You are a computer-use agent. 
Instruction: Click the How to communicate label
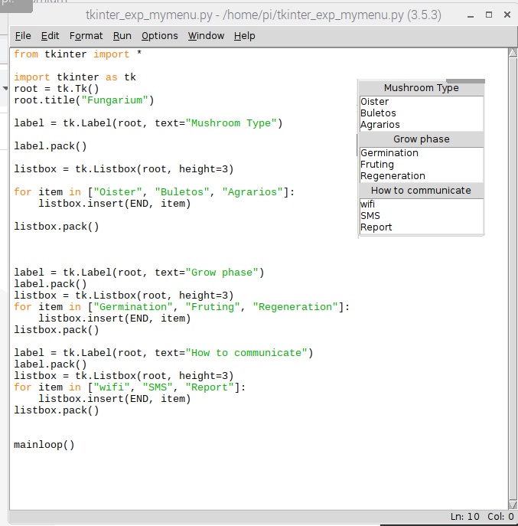pos(421,190)
